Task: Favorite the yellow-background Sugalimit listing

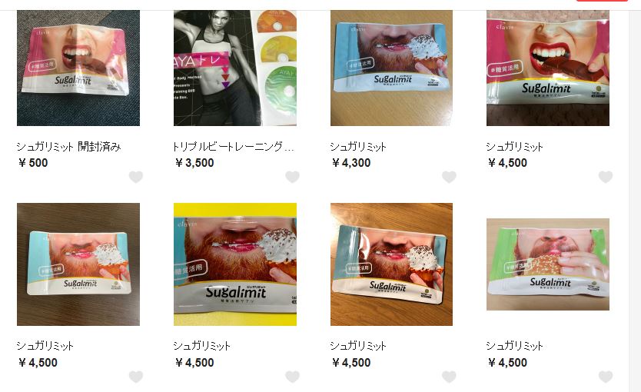Action: click(292, 377)
